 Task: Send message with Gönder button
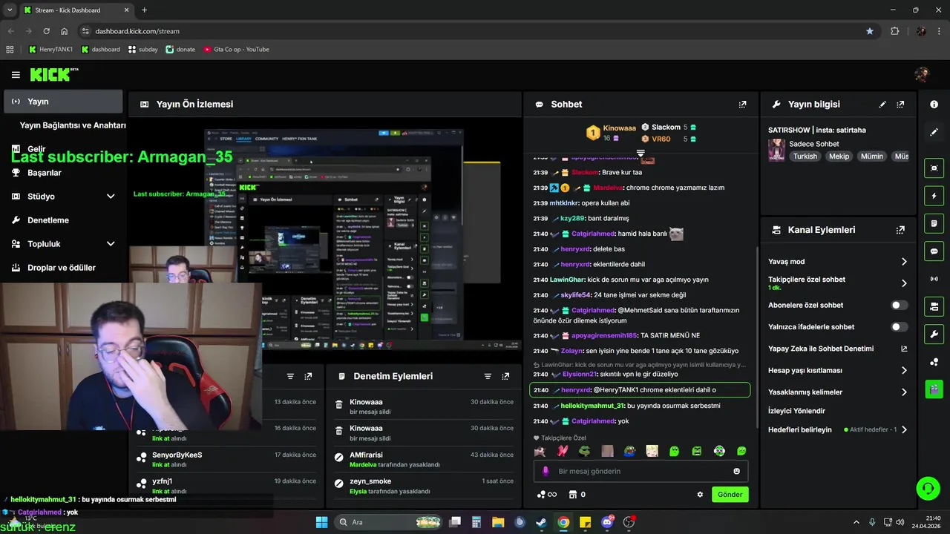click(x=730, y=495)
